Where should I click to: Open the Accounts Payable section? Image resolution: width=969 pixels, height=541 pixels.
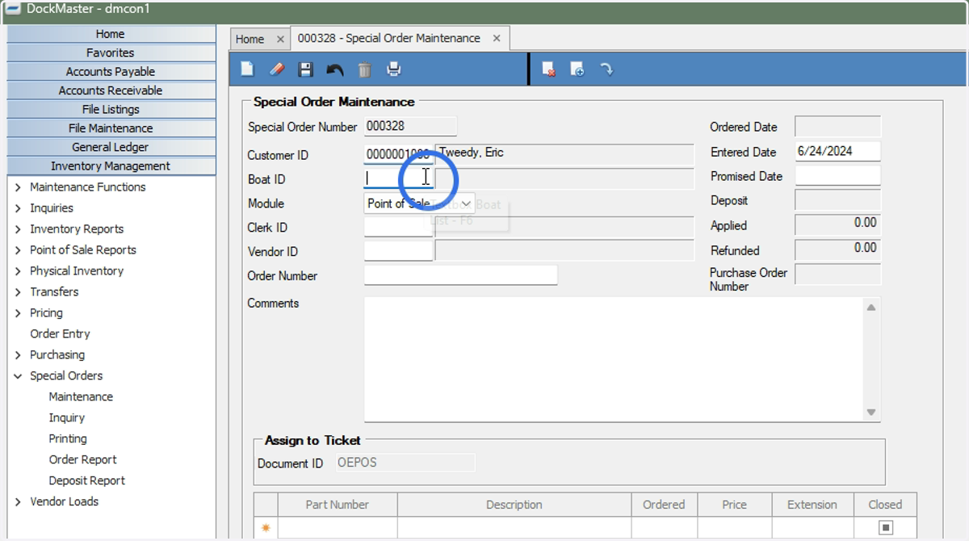[x=111, y=72]
